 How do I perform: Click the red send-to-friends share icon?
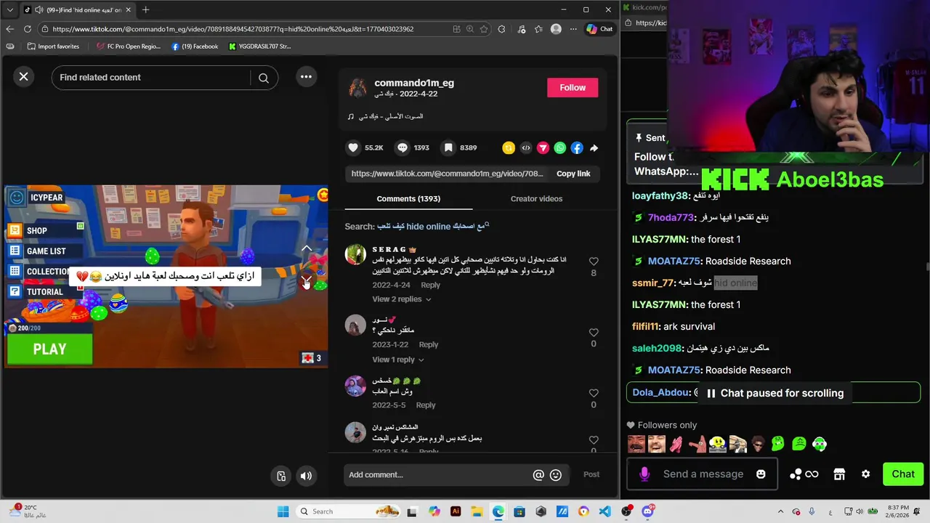[x=543, y=147]
